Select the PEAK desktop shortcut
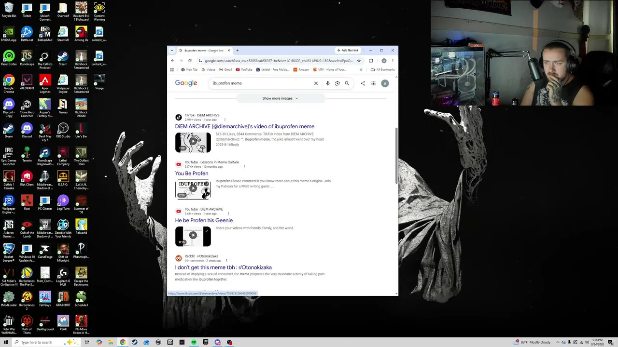Viewport: 618px width, 347px height. point(63,323)
